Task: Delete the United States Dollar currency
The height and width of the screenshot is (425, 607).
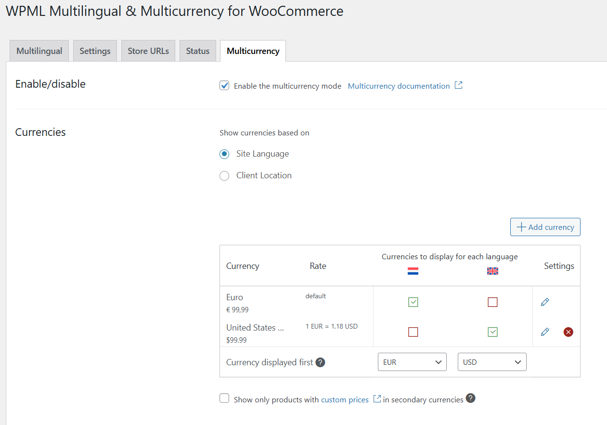Action: tap(568, 332)
